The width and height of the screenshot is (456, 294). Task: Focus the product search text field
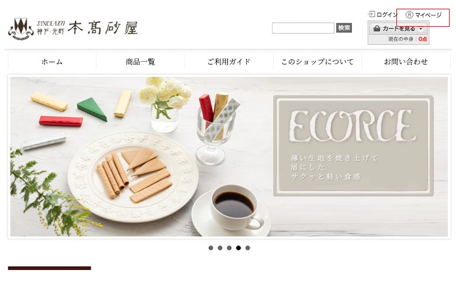pyautogui.click(x=303, y=28)
